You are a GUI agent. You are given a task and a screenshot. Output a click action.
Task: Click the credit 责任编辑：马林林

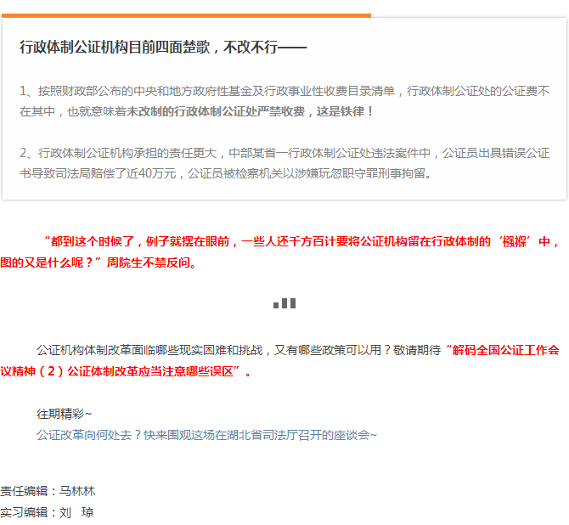point(48,491)
